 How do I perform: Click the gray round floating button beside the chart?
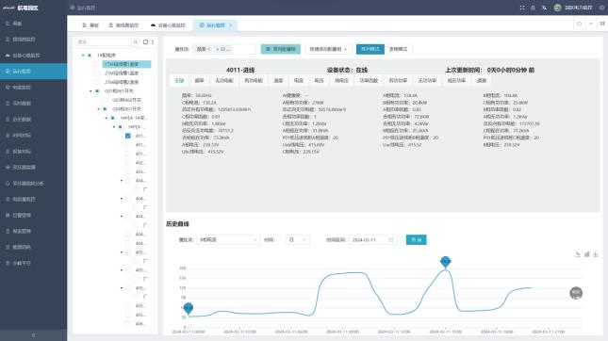576,293
